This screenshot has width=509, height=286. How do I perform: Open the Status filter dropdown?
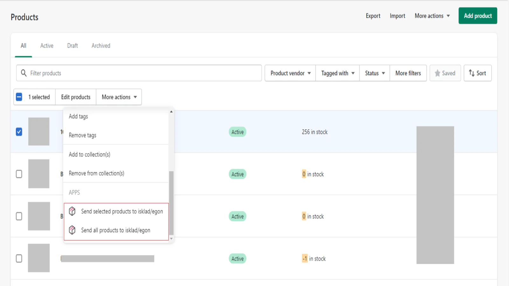[374, 73]
